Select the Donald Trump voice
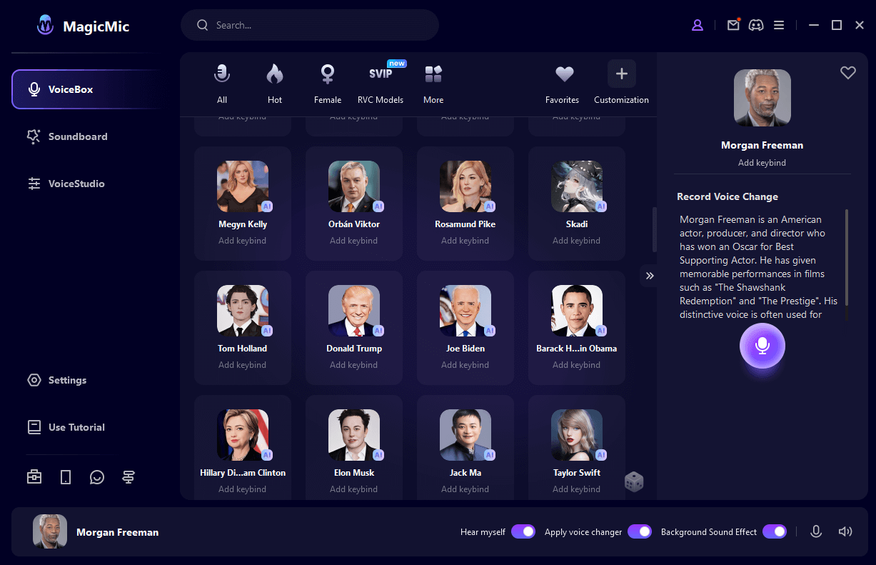Image resolution: width=876 pixels, height=565 pixels. point(354,328)
